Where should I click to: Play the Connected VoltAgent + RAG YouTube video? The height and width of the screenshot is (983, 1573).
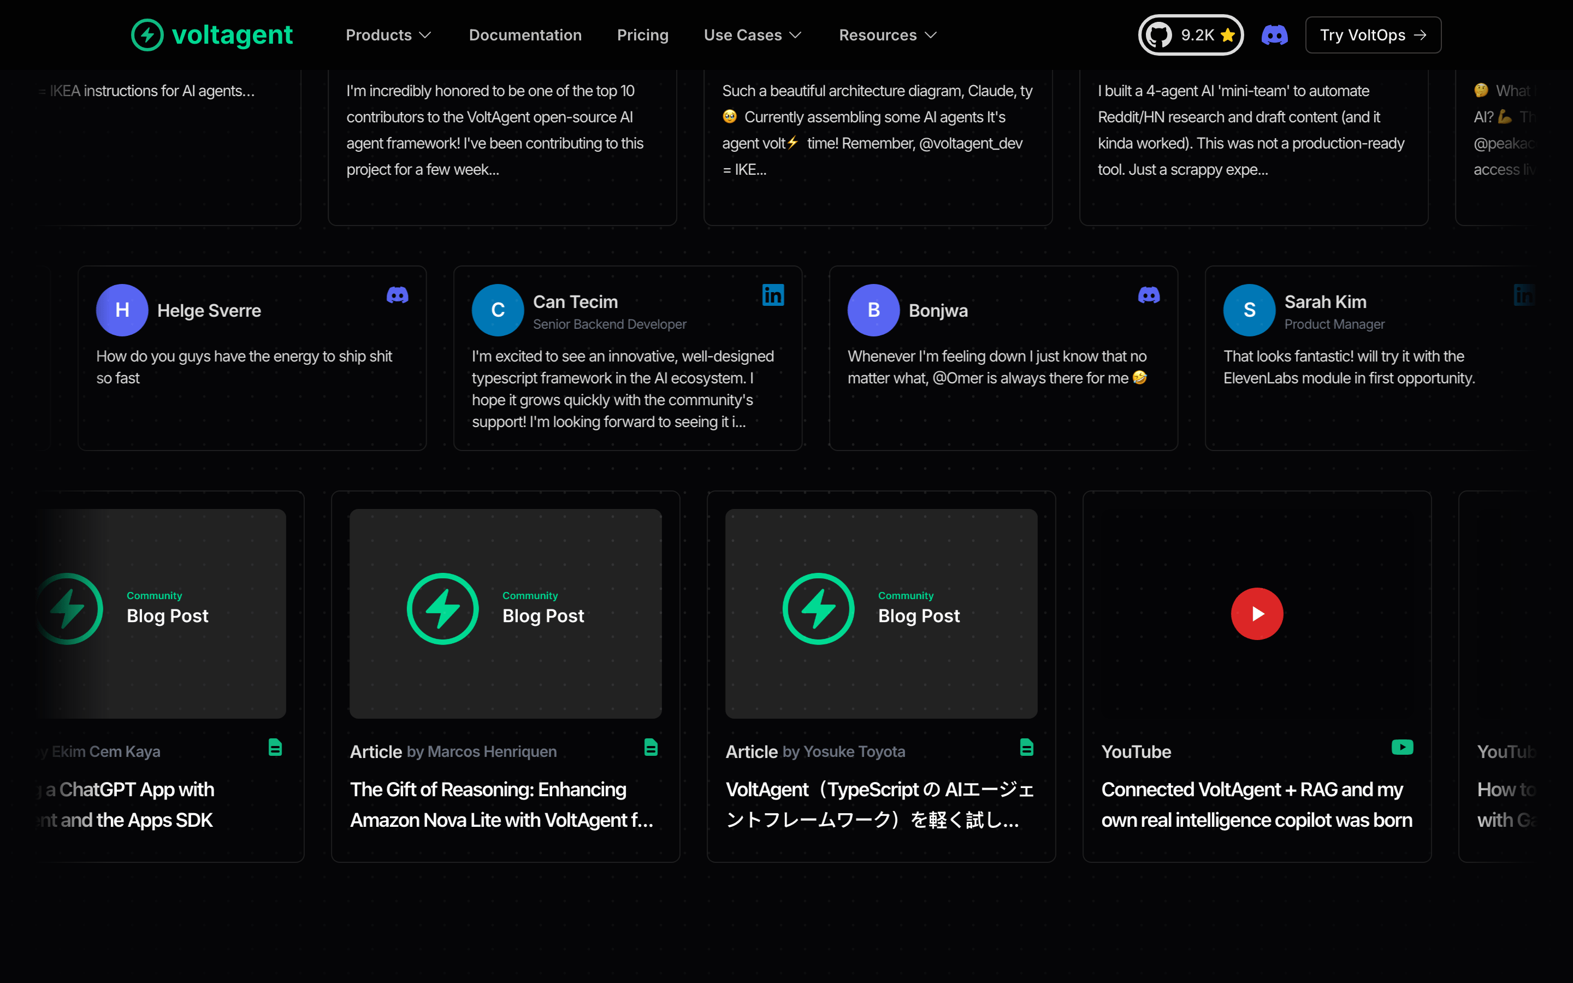[1257, 614]
